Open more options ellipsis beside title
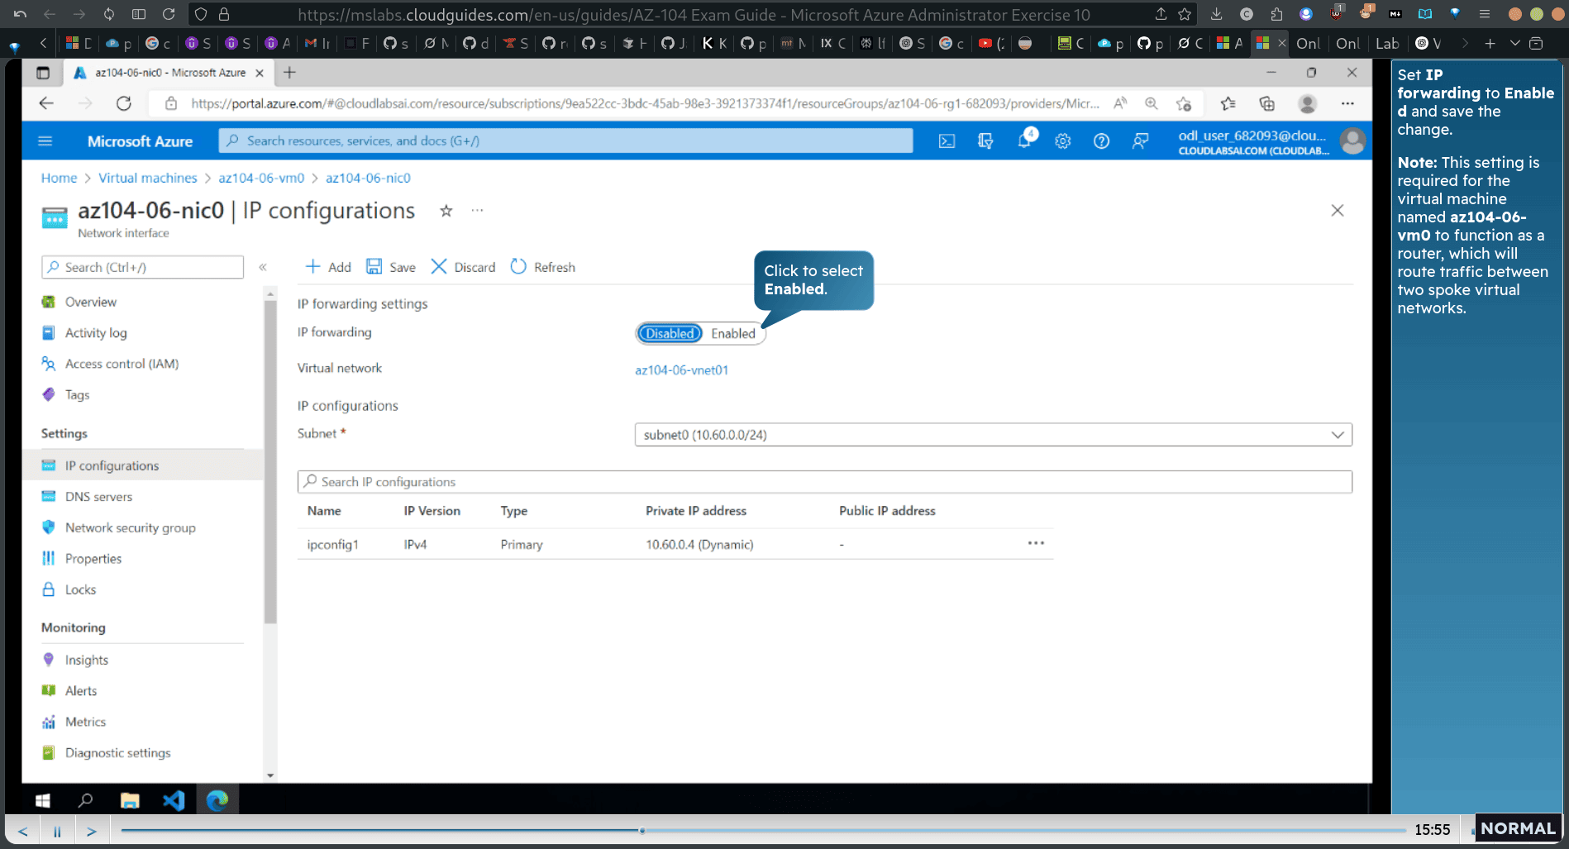The height and width of the screenshot is (849, 1569). (x=477, y=211)
